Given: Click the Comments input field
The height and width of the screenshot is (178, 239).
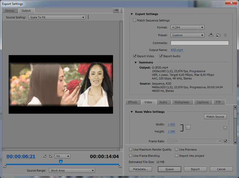Looking at the screenshot, I should pos(199,43).
